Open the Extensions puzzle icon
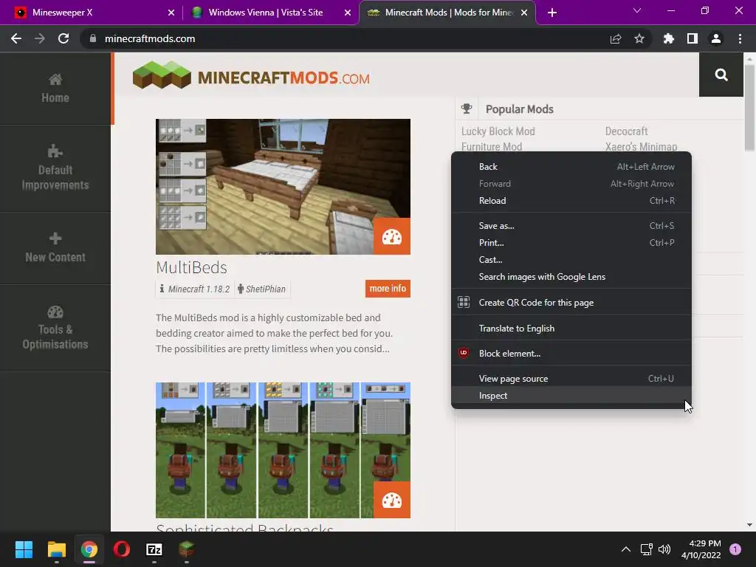 (669, 38)
